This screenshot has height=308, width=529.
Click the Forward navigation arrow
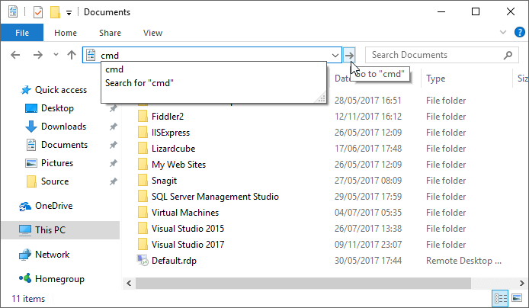click(38, 55)
